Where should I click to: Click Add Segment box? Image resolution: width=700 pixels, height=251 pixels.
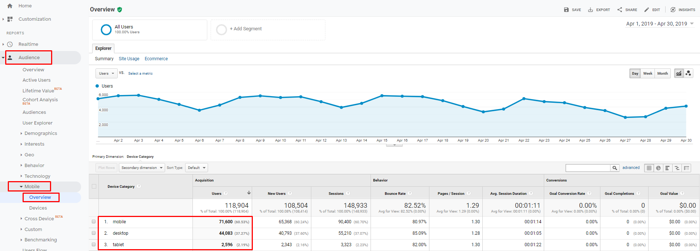[268, 30]
